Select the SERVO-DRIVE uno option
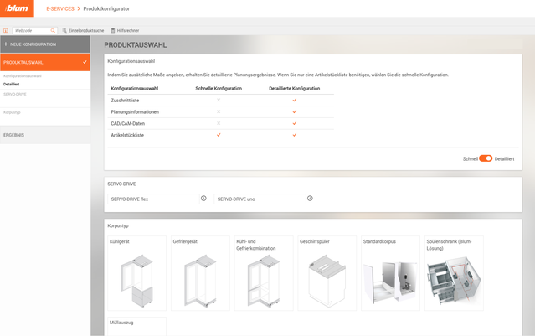535x336 pixels. point(259,199)
